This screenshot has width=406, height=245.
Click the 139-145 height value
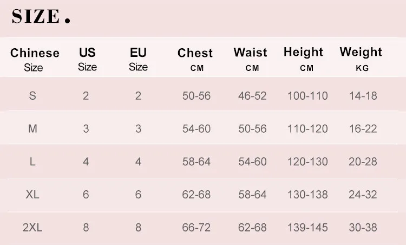click(x=307, y=227)
